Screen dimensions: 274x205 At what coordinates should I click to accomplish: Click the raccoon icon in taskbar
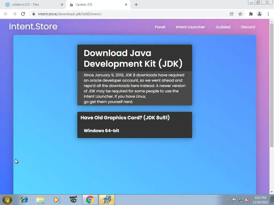pyautogui.click(x=73, y=200)
